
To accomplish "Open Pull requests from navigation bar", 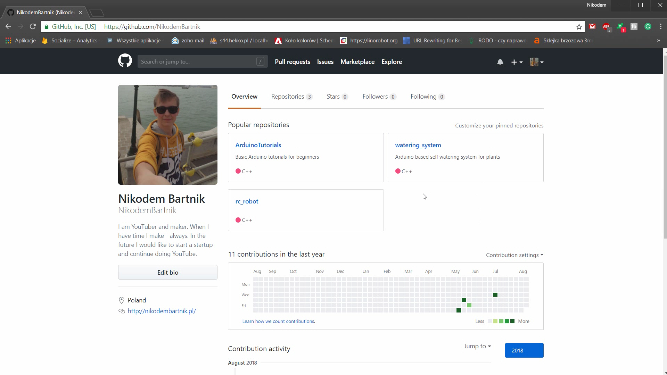I will 292,62.
